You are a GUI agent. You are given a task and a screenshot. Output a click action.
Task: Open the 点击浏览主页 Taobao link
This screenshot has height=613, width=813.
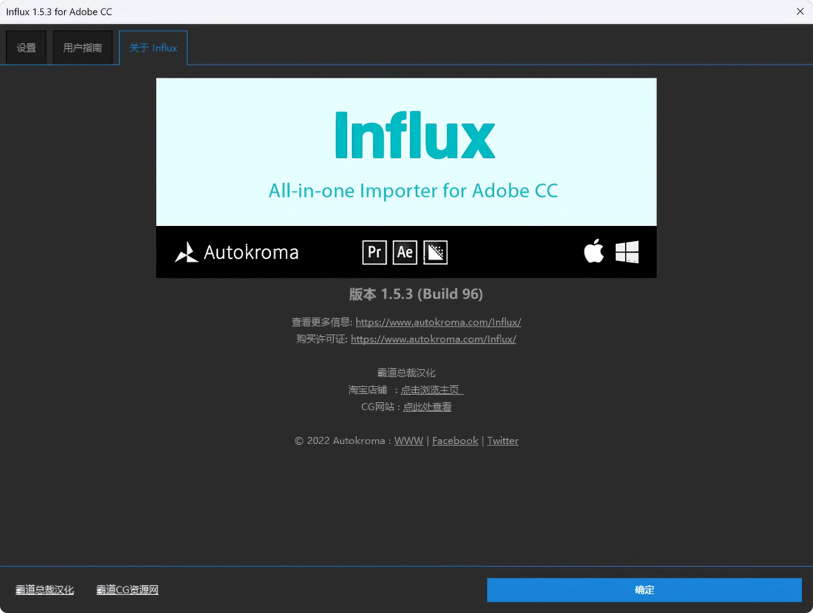(x=432, y=390)
